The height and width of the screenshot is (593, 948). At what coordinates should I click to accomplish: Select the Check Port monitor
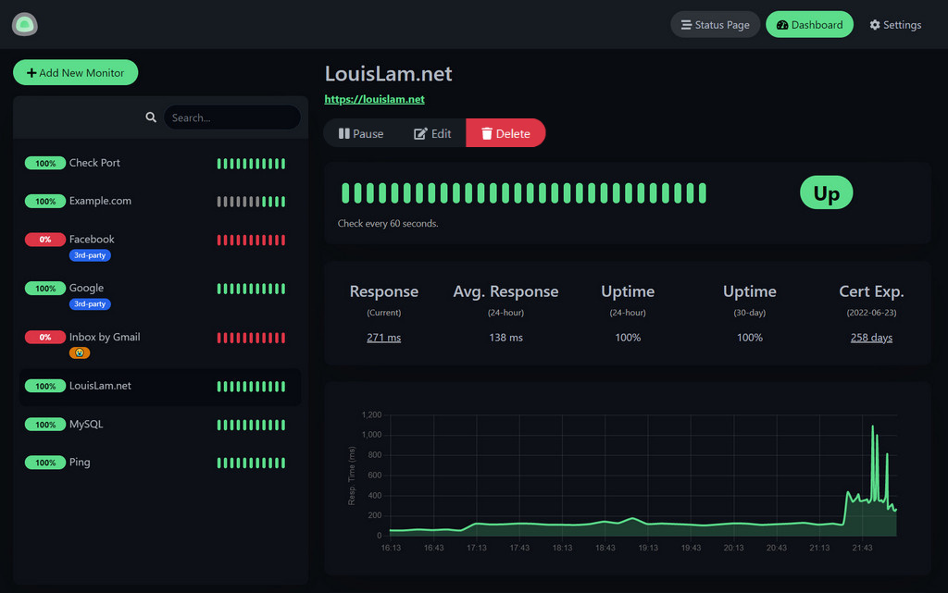(94, 163)
